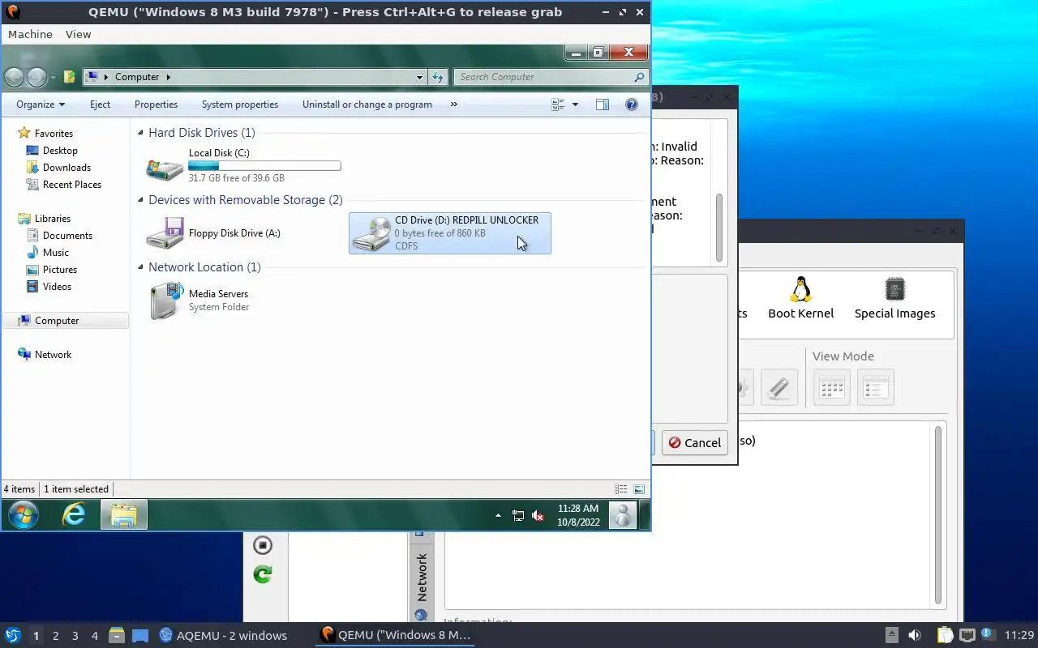Open the Windows Start orb
The height and width of the screenshot is (648, 1038).
point(23,515)
